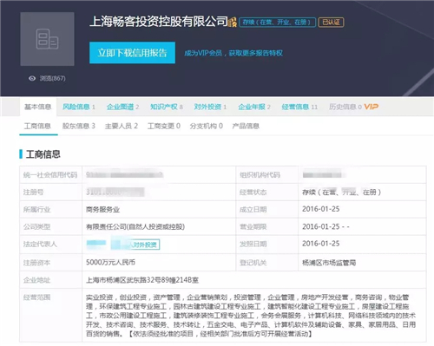The image size is (434, 346).
Task: Click the eye icon beside 浏览(867)
Action: point(32,78)
